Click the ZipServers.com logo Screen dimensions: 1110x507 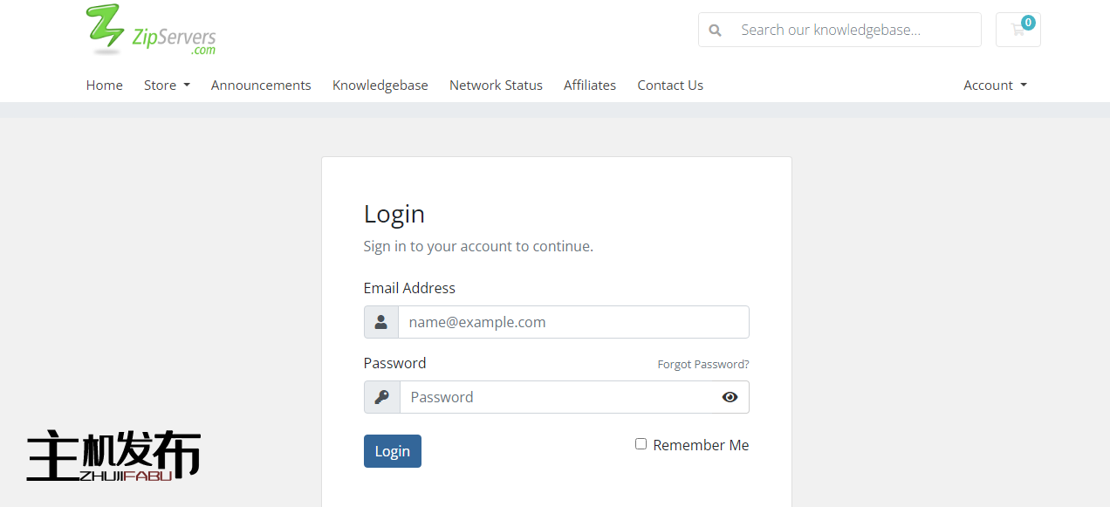coord(151,31)
